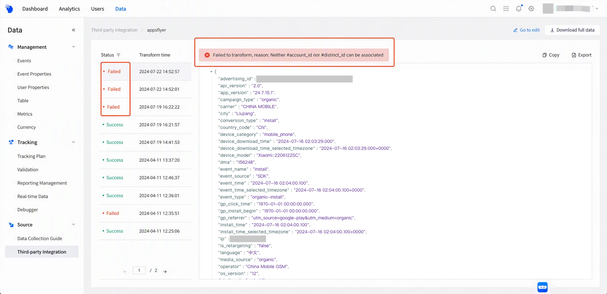This screenshot has height=294, width=607.
Task: Collapse the Source section chevron
Action: point(73,224)
